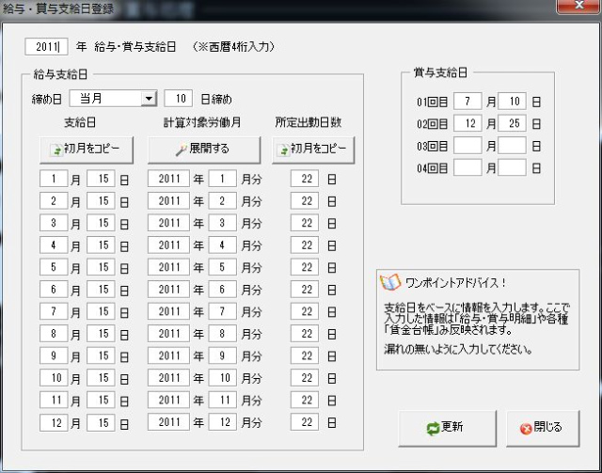Close the 給与・賞与支給日登録 window with X
Viewport: 602px width, 473px height.
pyautogui.click(x=579, y=6)
